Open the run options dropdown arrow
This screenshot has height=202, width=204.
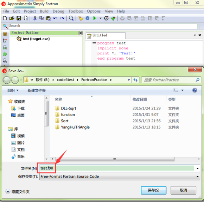pyautogui.click(x=101, y=18)
